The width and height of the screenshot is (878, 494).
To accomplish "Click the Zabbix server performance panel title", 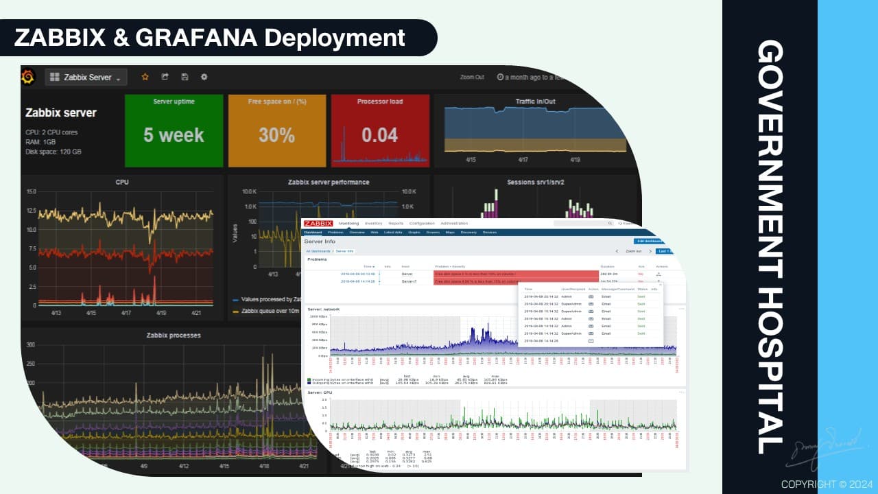I will (x=329, y=182).
